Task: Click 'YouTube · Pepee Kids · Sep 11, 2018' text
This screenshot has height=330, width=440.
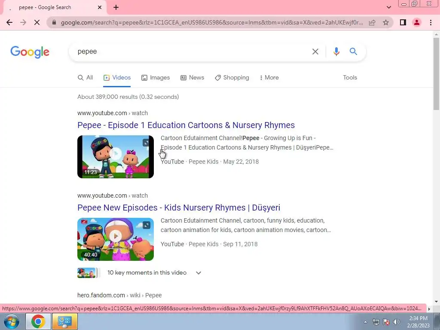Action: point(209,244)
